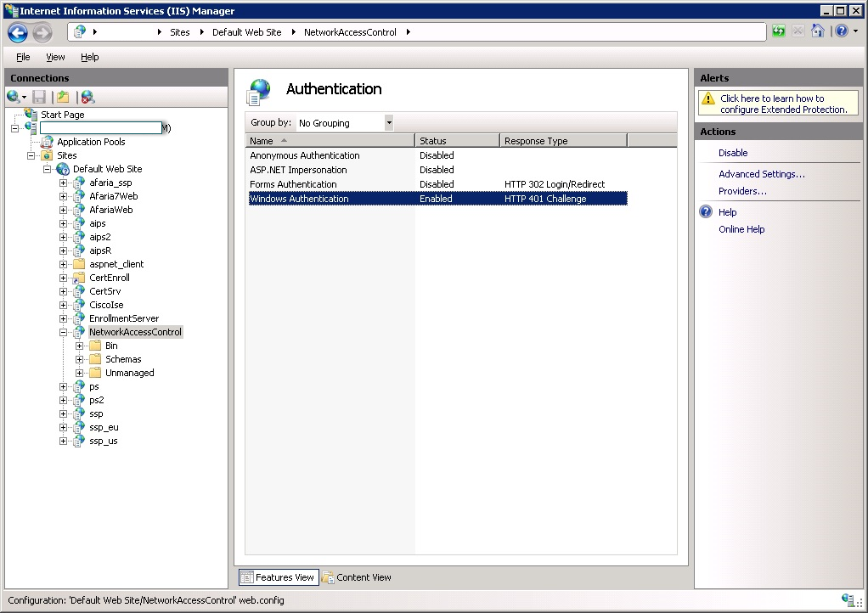Click the aspnet_client folder icon
Screen dimensions: 868x613
[79, 264]
